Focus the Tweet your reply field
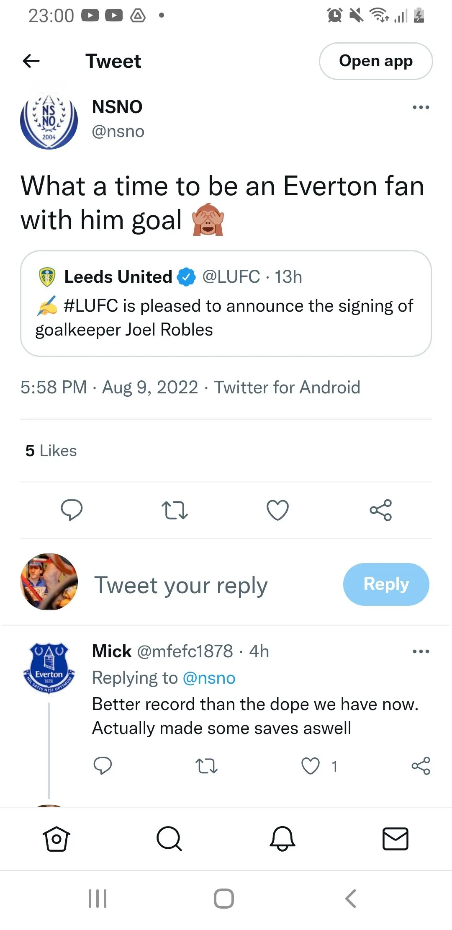This screenshot has height=930, width=452. [x=181, y=585]
